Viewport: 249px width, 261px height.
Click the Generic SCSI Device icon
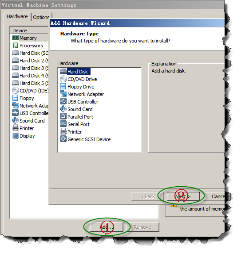[63, 139]
